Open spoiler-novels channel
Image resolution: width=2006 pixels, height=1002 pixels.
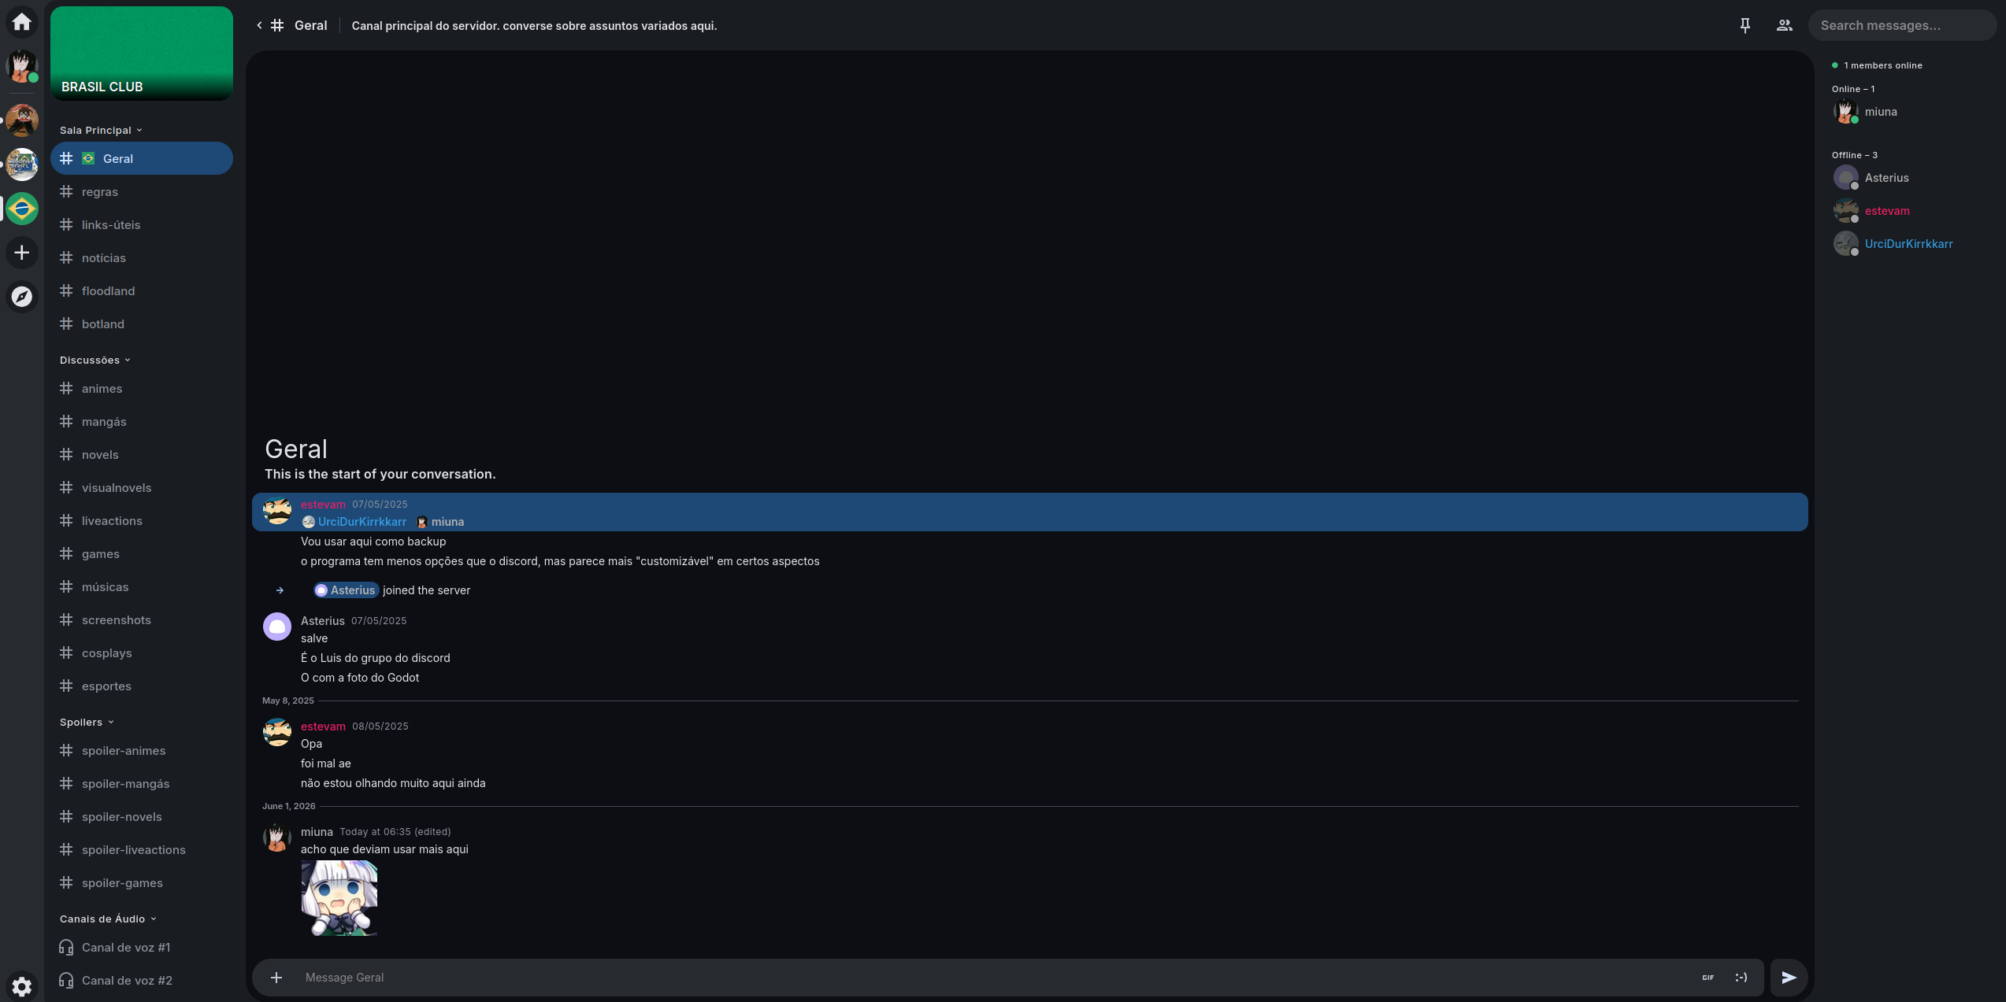tap(142, 816)
